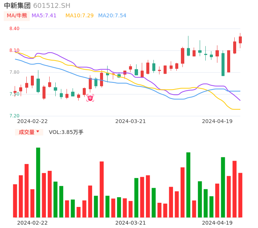Select the MA5:7.41 legend label
This screenshot has width=258, height=228.
coord(44,16)
